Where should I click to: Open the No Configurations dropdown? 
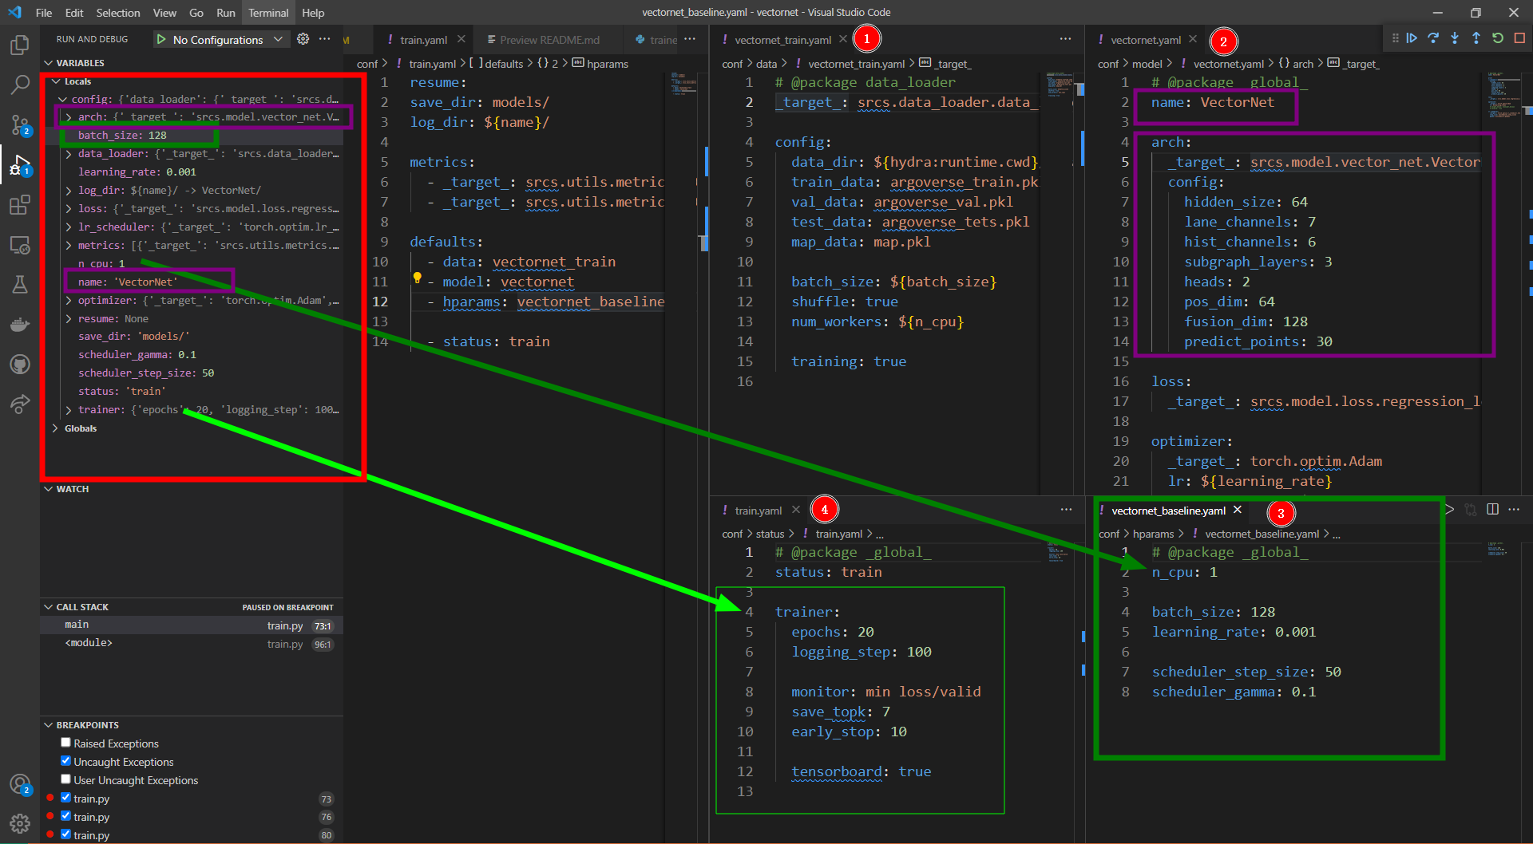pyautogui.click(x=220, y=39)
